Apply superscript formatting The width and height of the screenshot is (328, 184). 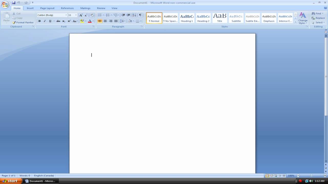tap(69, 21)
